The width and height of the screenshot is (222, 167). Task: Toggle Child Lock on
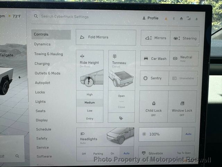point(153,107)
